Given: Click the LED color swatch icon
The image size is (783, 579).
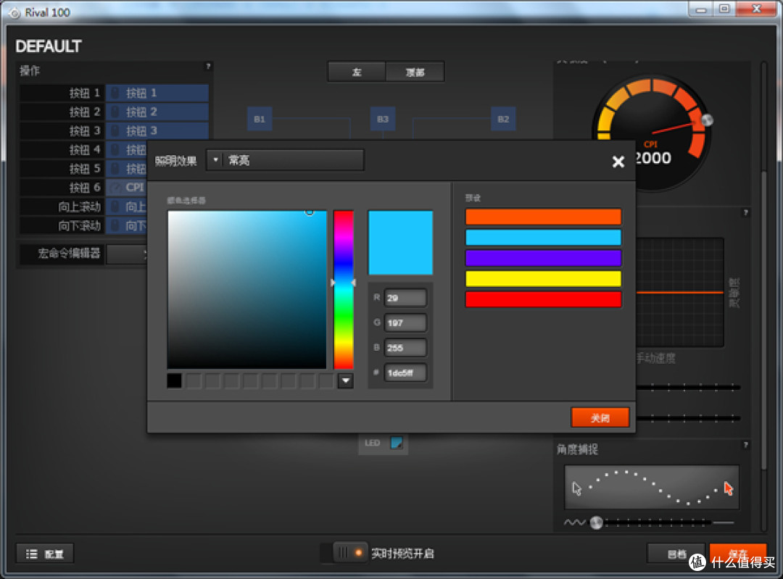Looking at the screenshot, I should pyautogui.click(x=397, y=443).
